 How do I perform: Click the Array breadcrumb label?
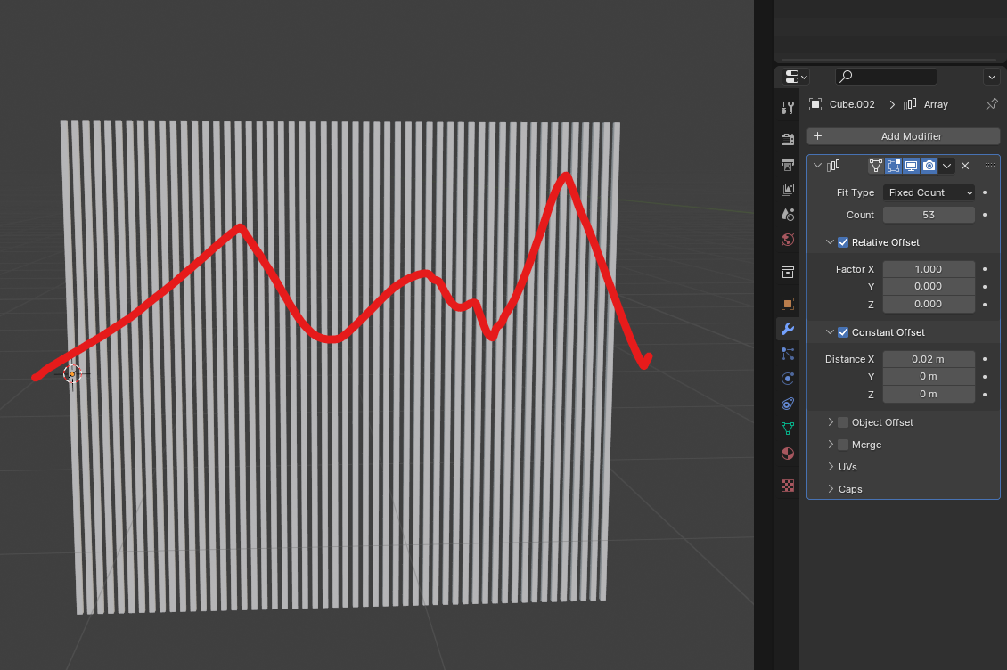(936, 104)
